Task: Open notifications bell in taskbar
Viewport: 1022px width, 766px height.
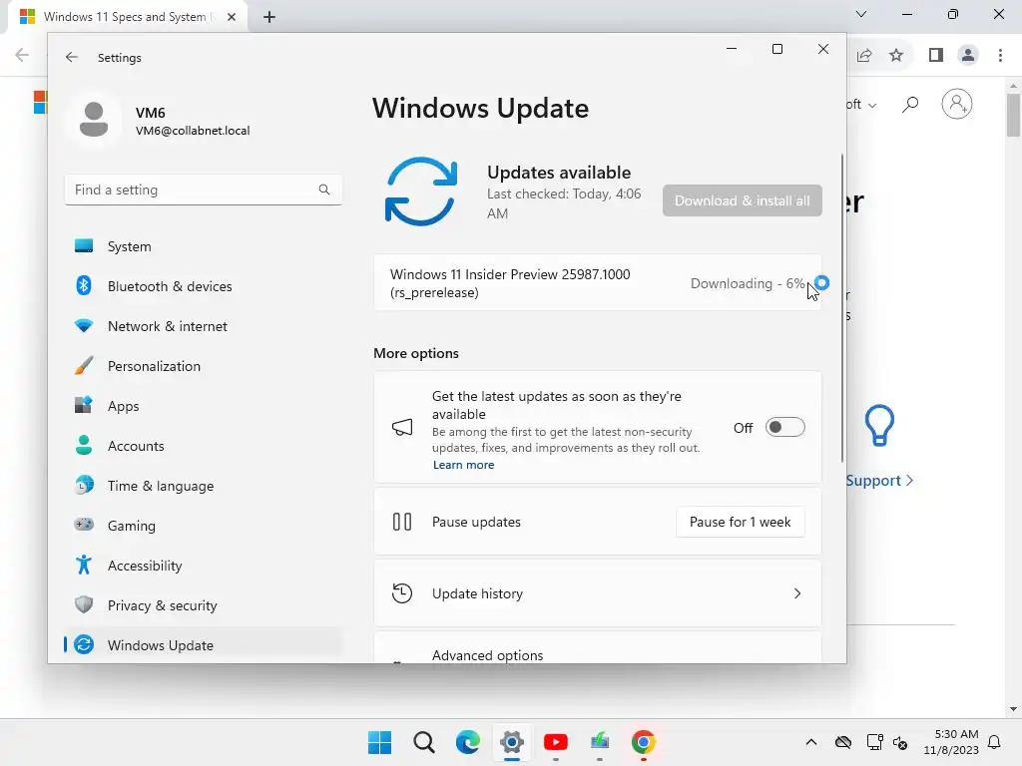Action: point(995,742)
